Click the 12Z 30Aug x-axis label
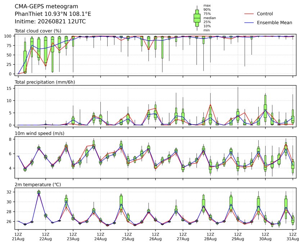Image resolution: width=303 pixels, height=245 pixels. pos(265,237)
